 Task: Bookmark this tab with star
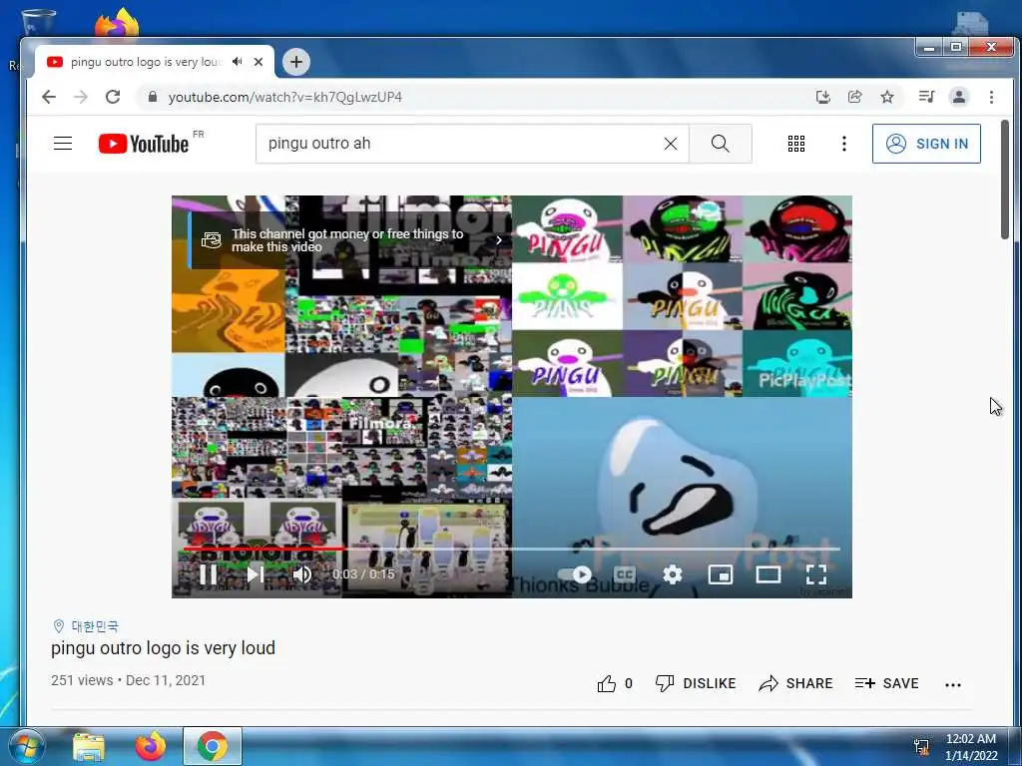pos(887,97)
